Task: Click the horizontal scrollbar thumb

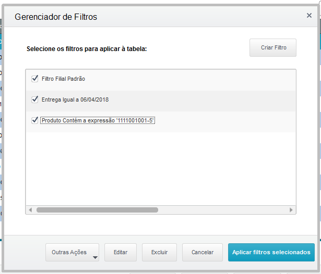Action: click(x=97, y=210)
